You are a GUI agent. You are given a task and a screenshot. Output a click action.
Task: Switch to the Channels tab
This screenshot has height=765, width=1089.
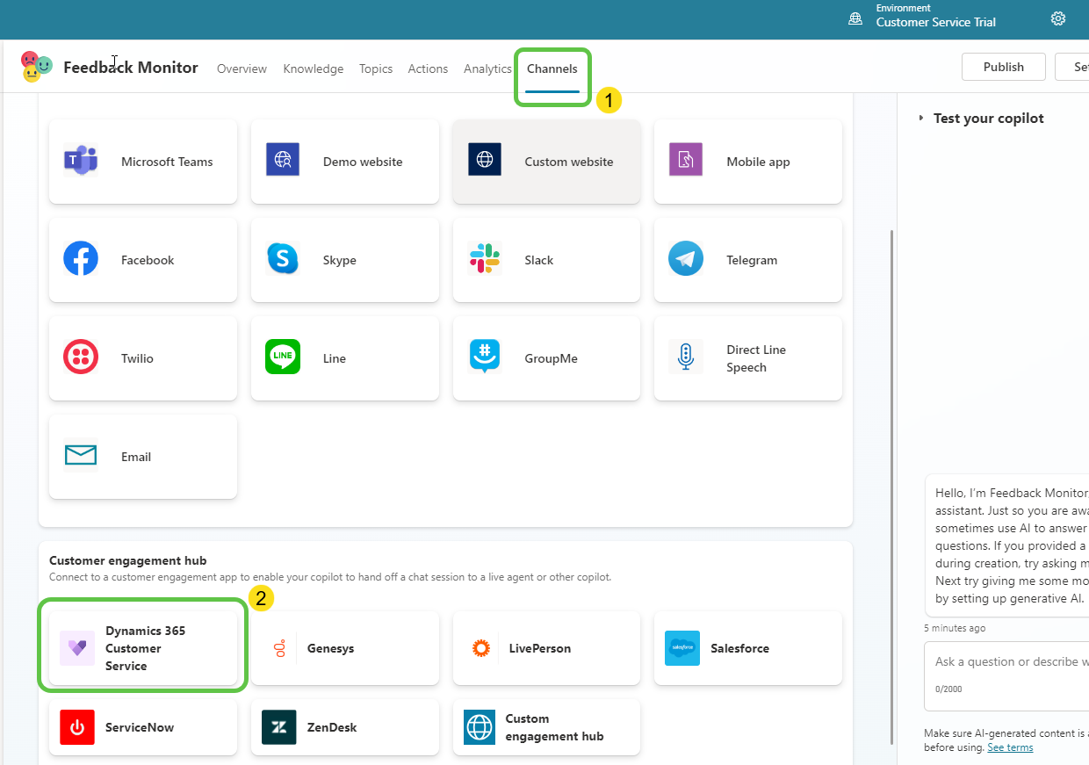click(x=552, y=69)
